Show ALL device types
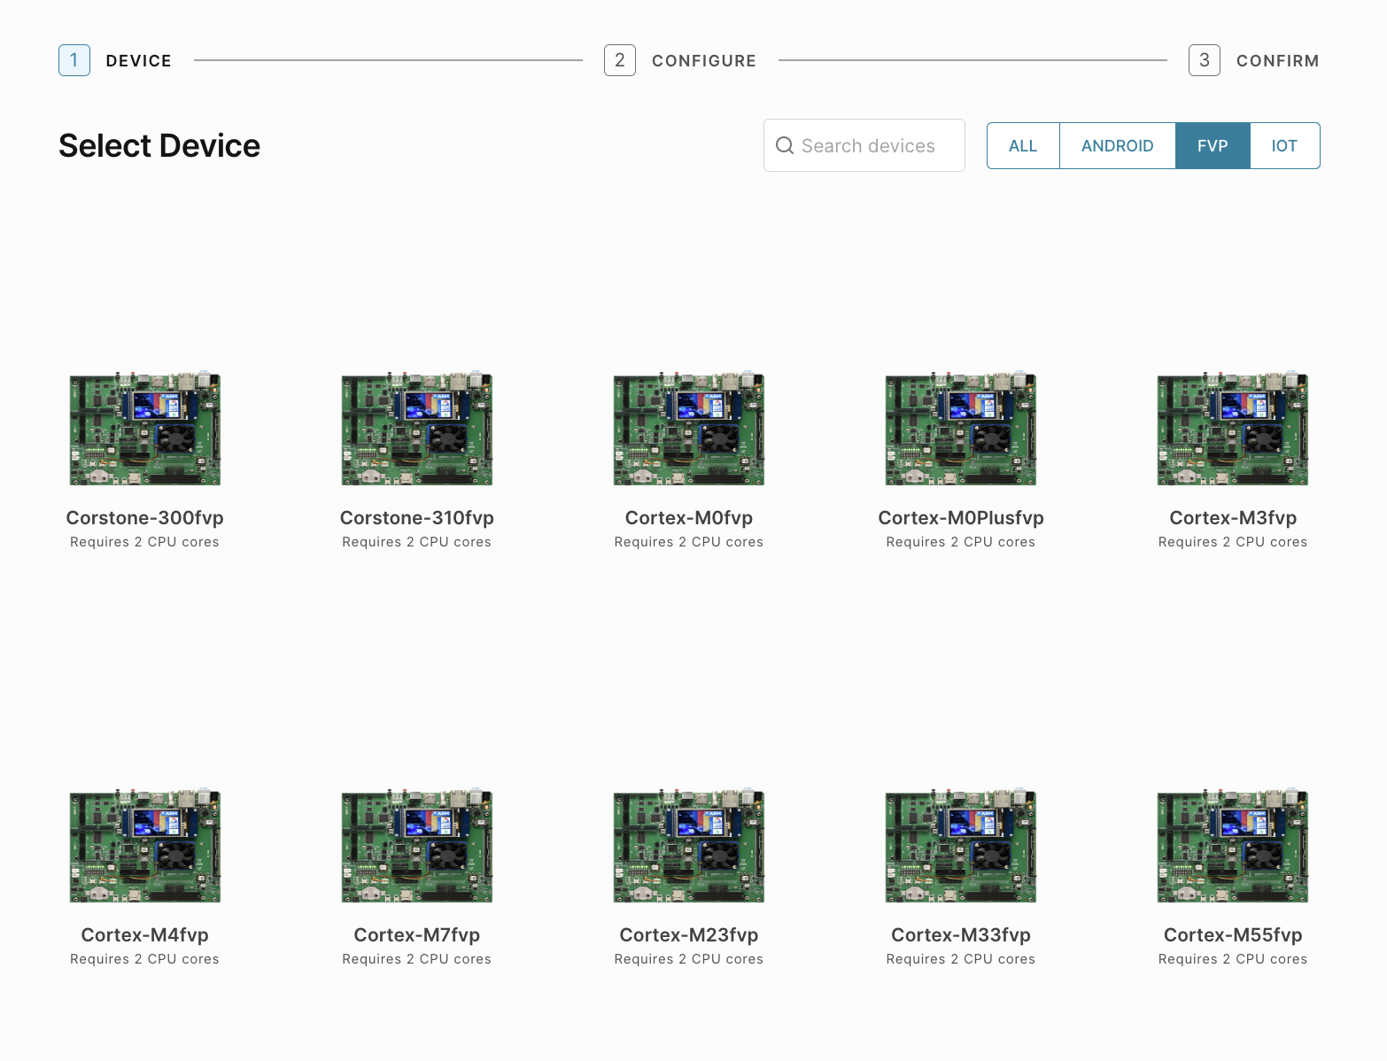1387x1061 pixels. pyautogui.click(x=1023, y=145)
